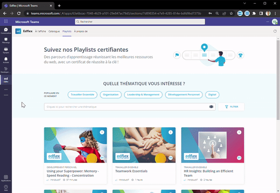280x193 pixels.
Task: Switch to À l'affiche tab
Action: pos(40,31)
